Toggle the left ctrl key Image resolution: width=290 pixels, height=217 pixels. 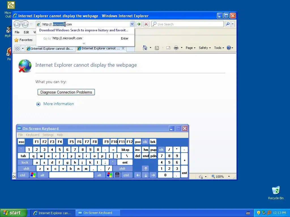(23, 175)
